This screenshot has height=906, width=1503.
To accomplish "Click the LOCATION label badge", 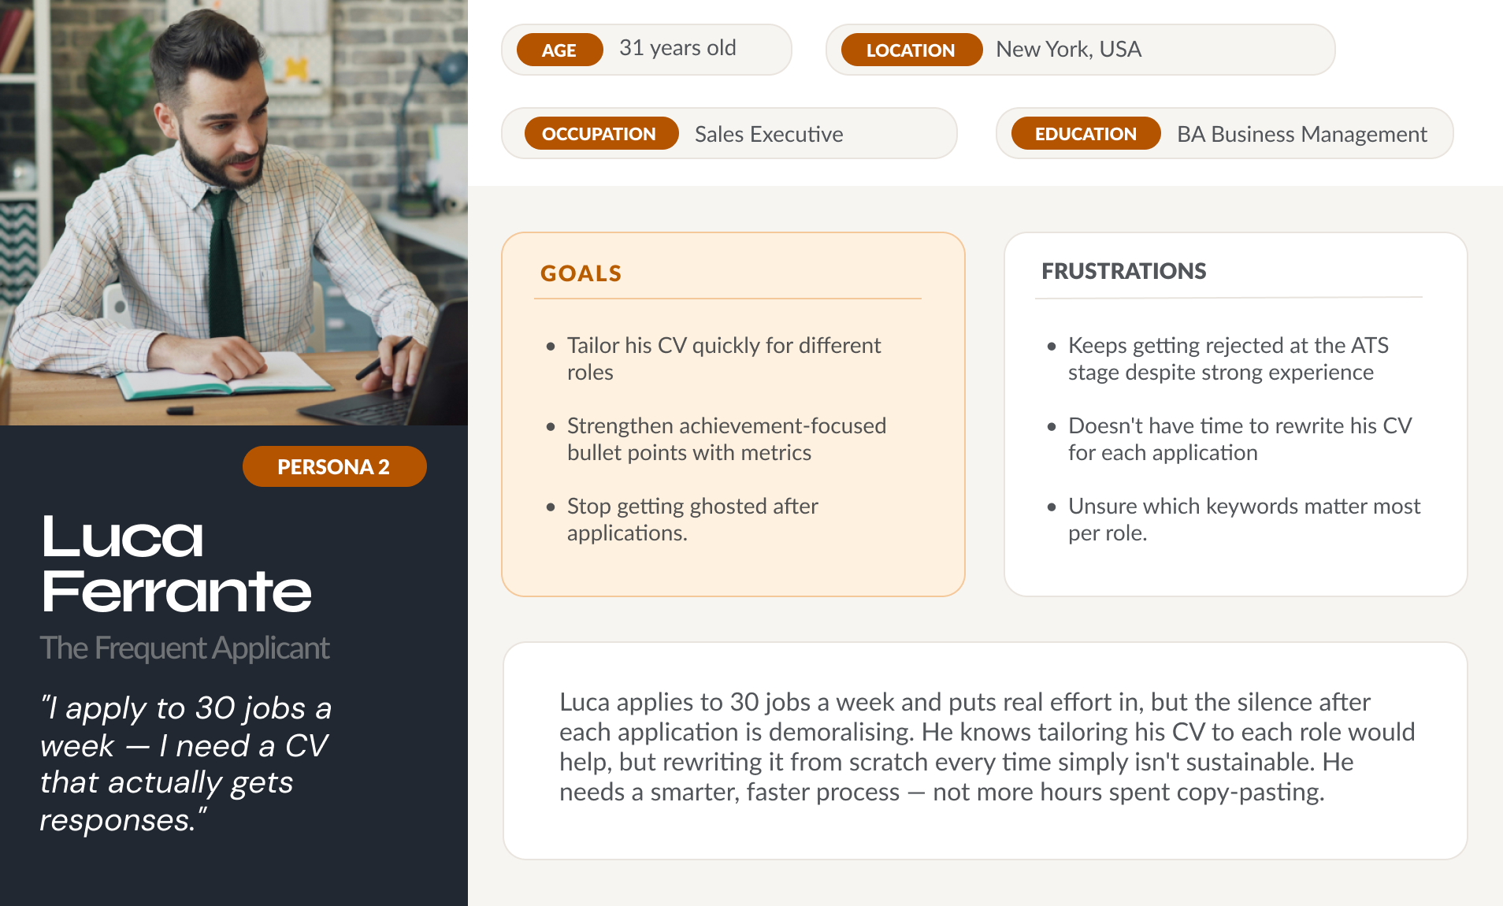I will point(911,50).
